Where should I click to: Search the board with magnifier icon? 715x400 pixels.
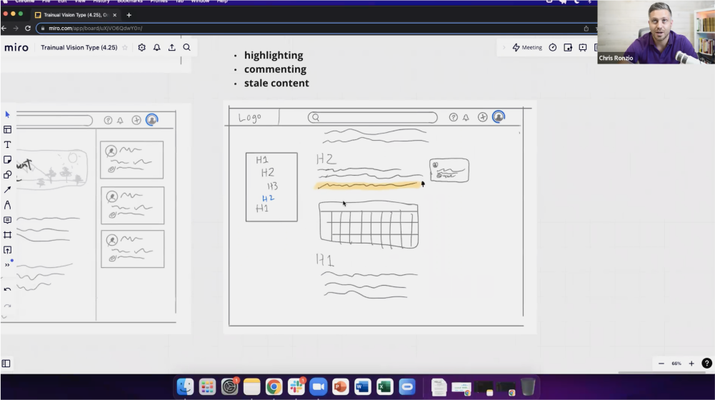click(x=187, y=47)
